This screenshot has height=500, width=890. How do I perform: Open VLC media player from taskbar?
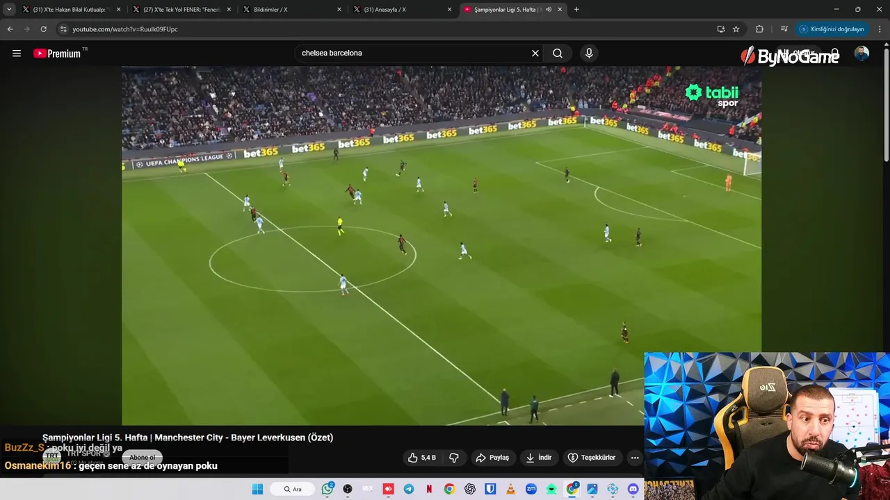point(510,489)
